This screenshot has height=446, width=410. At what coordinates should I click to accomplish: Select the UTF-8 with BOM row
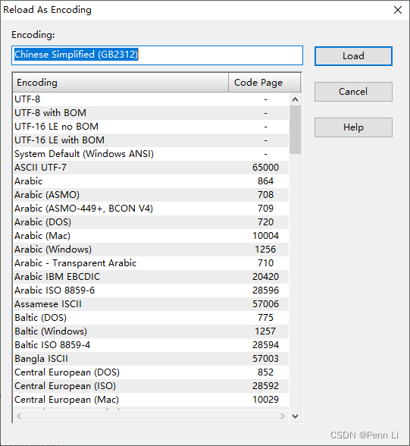coord(151,113)
